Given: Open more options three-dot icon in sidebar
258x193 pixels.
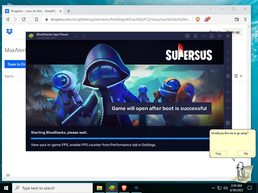Looking at the screenshot, I should click(x=228, y=108).
